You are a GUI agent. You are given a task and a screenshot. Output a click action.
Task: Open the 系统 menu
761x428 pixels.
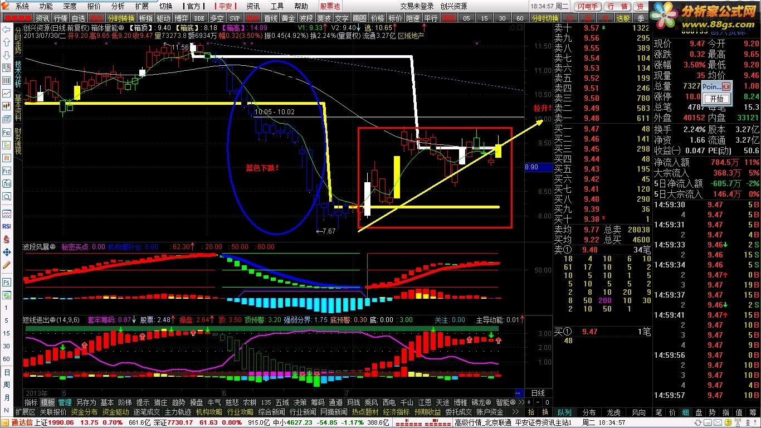[x=22, y=6]
